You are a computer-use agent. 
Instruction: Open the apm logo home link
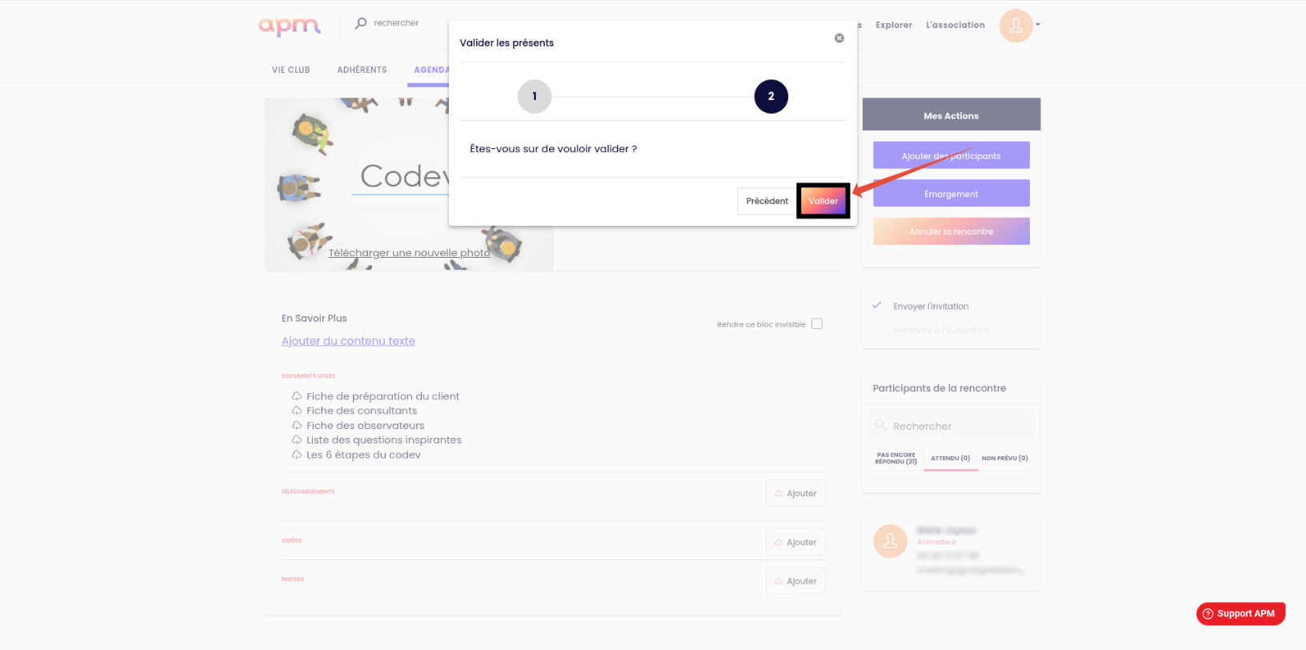[x=289, y=26]
